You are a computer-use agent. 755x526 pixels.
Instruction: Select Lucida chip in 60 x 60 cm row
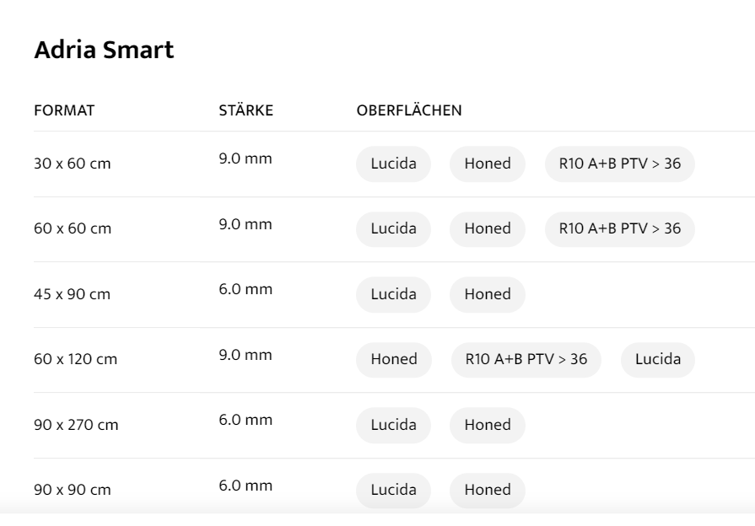[393, 228]
